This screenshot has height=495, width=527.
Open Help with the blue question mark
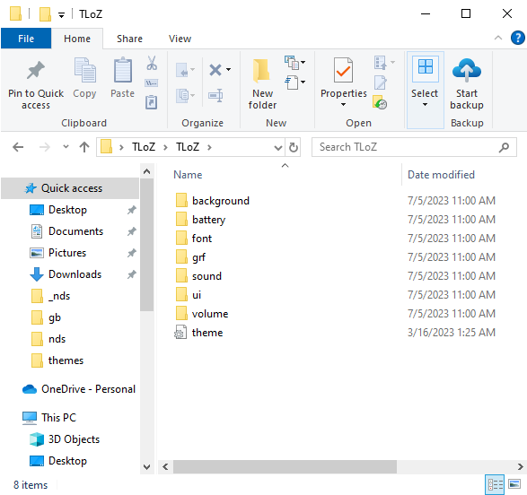[517, 38]
